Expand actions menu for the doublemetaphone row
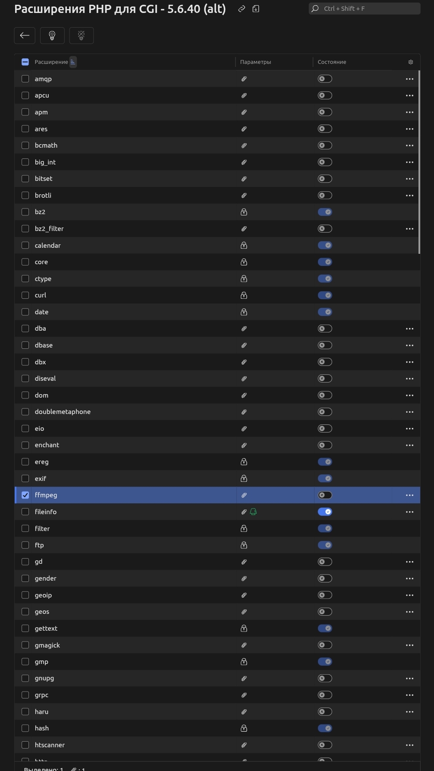Viewport: 434px width, 771px height. coord(409,412)
